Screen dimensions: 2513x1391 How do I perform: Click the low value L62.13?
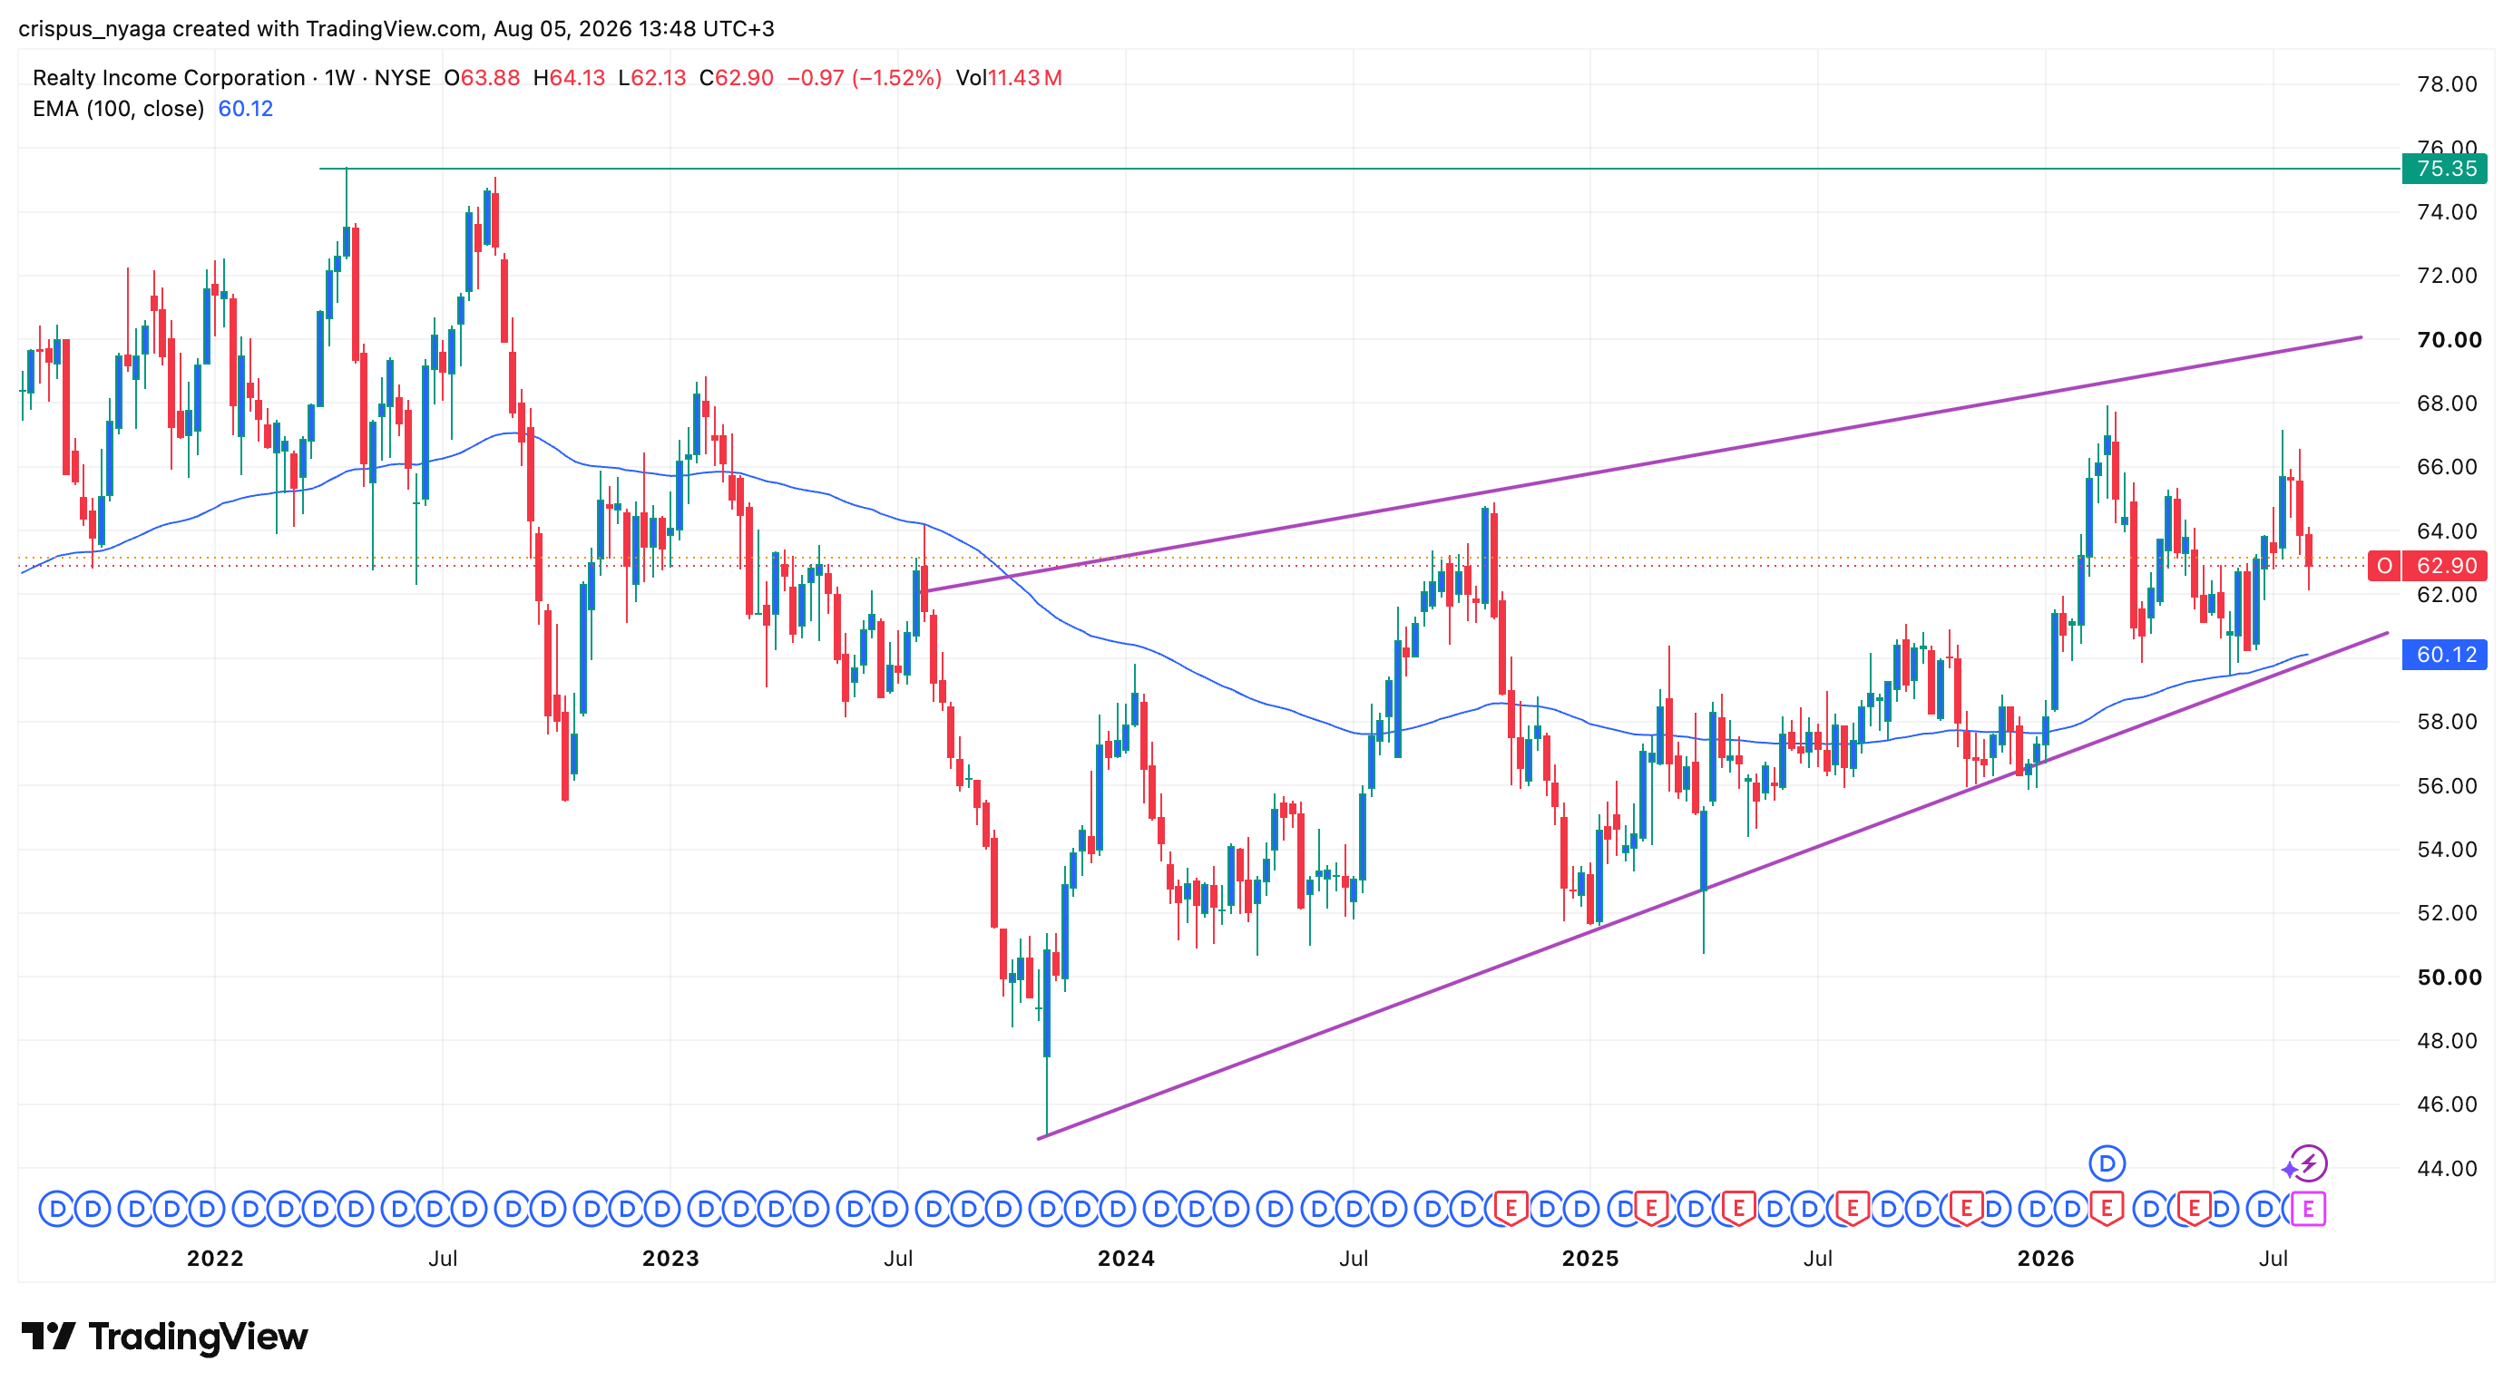[652, 77]
